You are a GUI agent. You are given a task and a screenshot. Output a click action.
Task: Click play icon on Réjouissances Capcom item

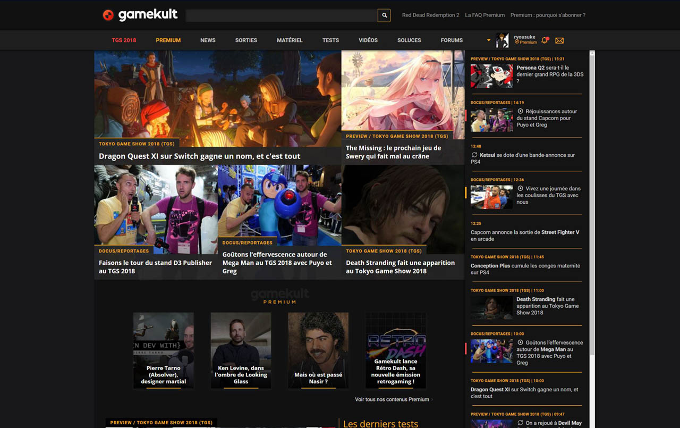[x=521, y=111]
